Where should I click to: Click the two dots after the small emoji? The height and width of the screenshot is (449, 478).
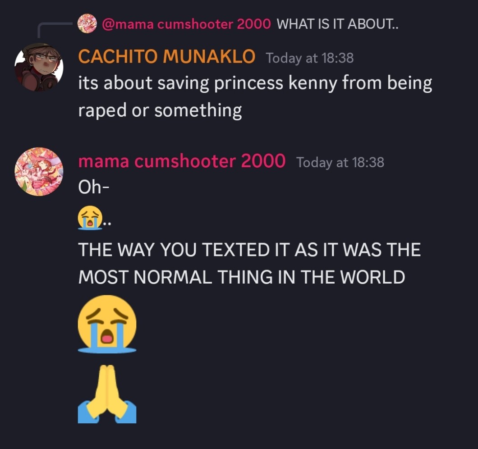click(x=106, y=223)
